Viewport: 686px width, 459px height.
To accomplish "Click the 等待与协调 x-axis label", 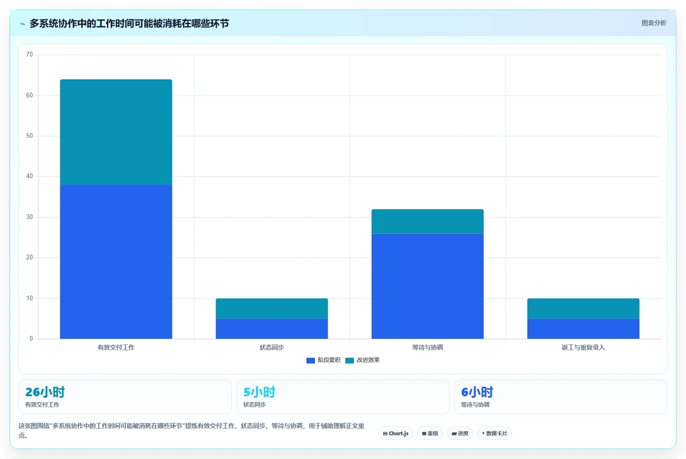I will point(428,347).
